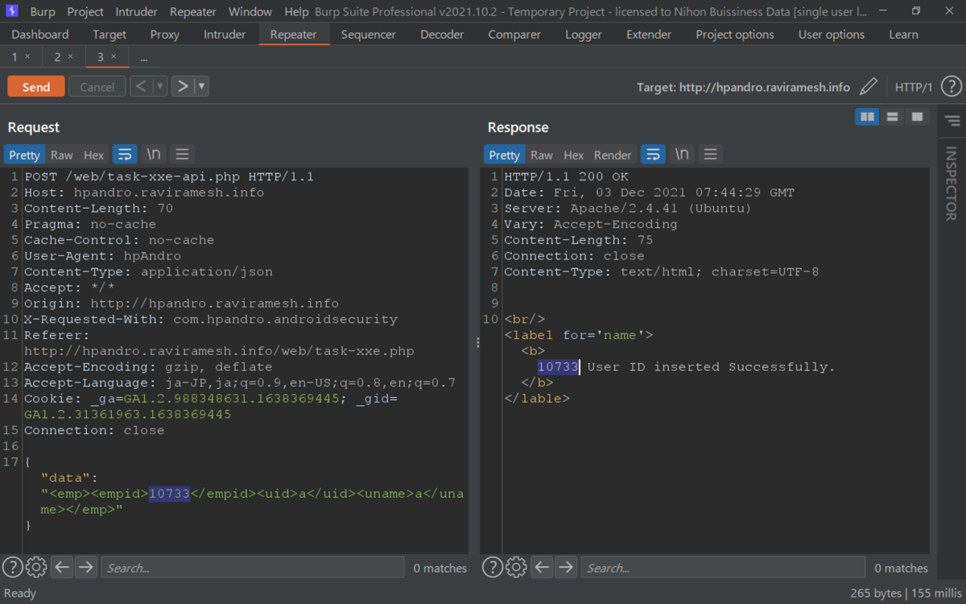
Task: Go to previous match in Request search
Action: click(x=62, y=567)
